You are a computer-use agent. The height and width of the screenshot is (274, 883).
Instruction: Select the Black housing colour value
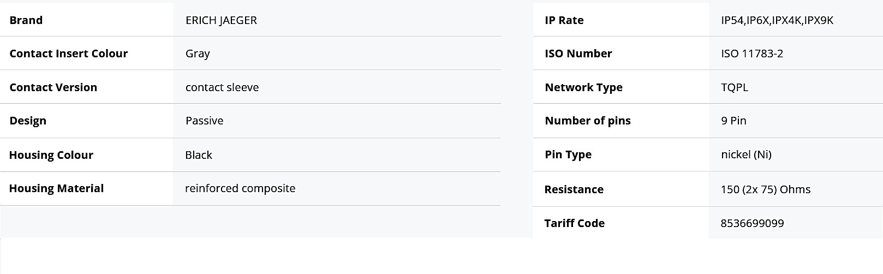point(199,155)
